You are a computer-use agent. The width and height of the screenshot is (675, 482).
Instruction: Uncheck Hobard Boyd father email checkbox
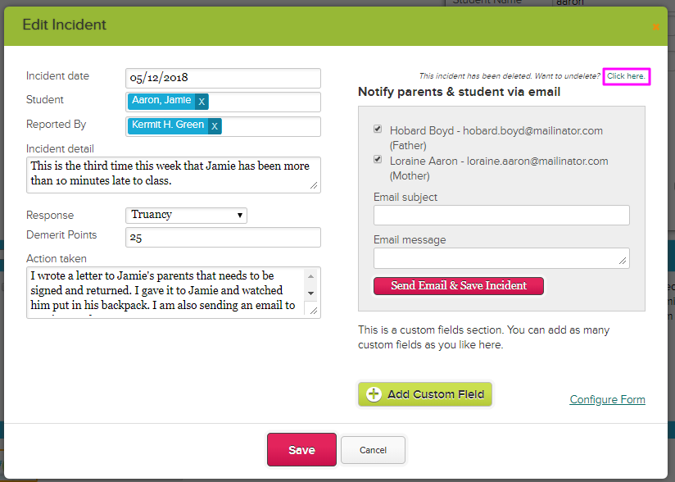pyautogui.click(x=378, y=129)
